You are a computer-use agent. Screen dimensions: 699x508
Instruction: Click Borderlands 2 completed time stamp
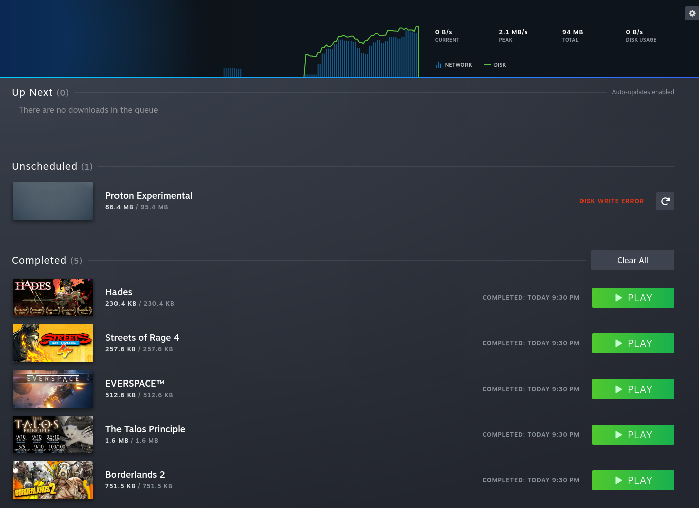point(531,480)
